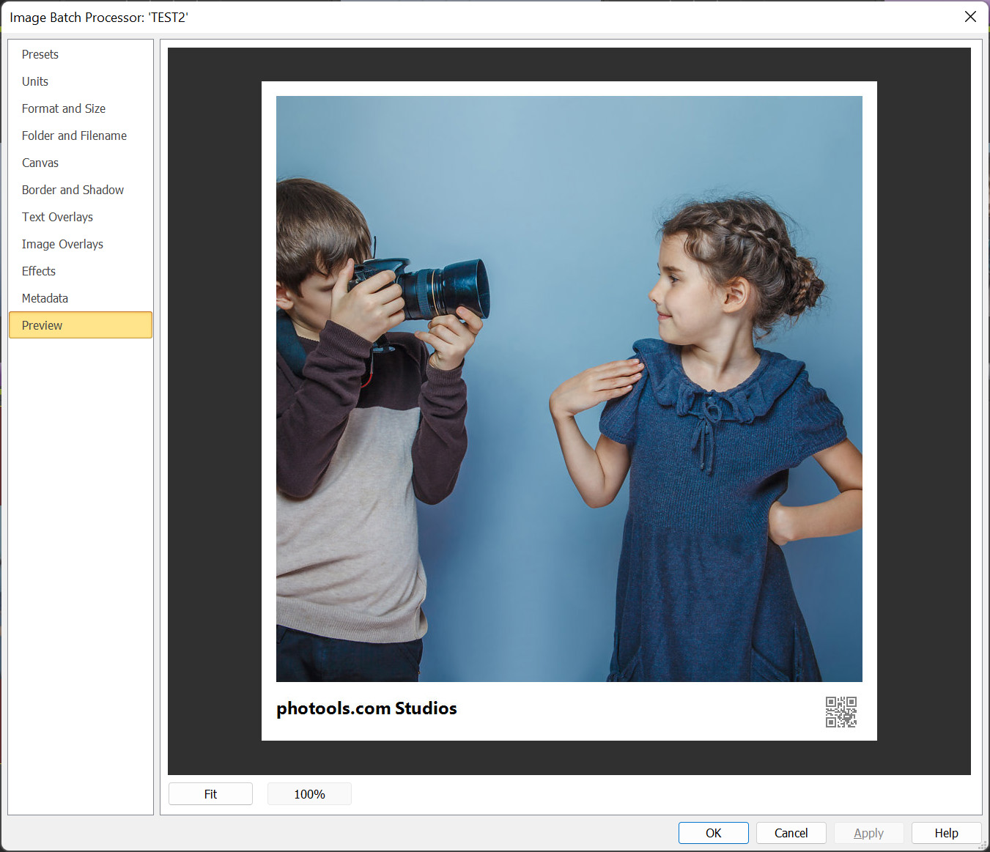Open Help for batch processor
Screen dimensions: 990x852
(x=946, y=833)
